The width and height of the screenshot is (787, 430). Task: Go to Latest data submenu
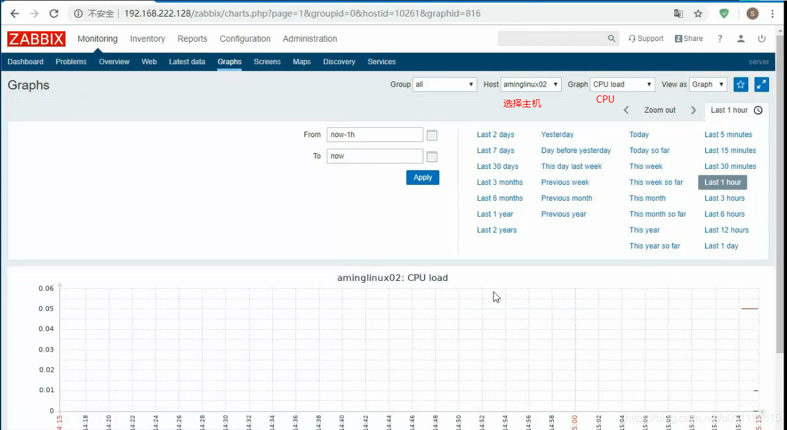pyautogui.click(x=187, y=62)
